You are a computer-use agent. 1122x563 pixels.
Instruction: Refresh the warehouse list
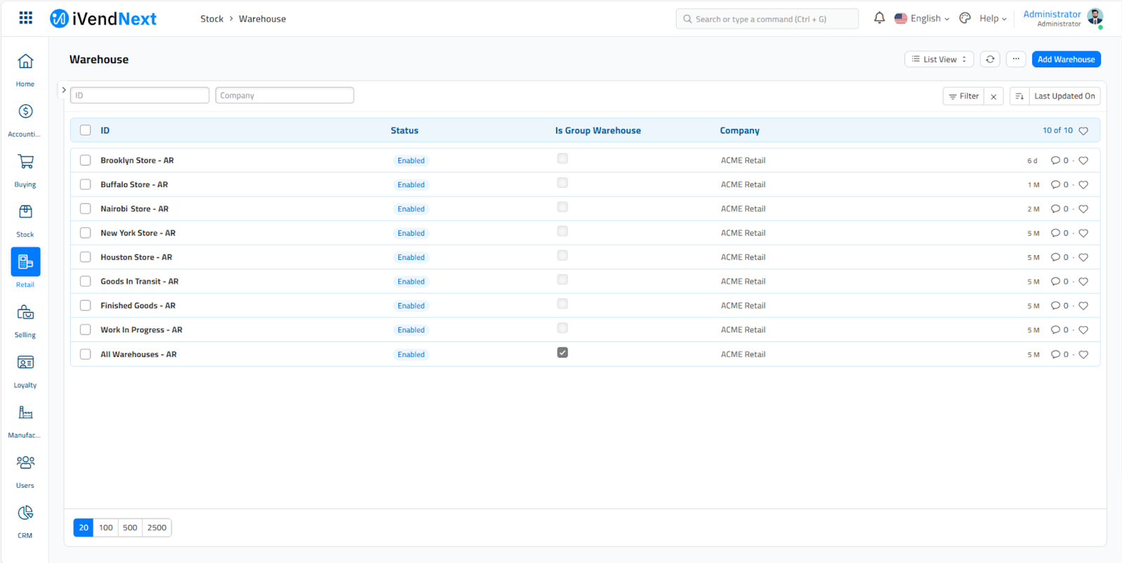tap(989, 60)
